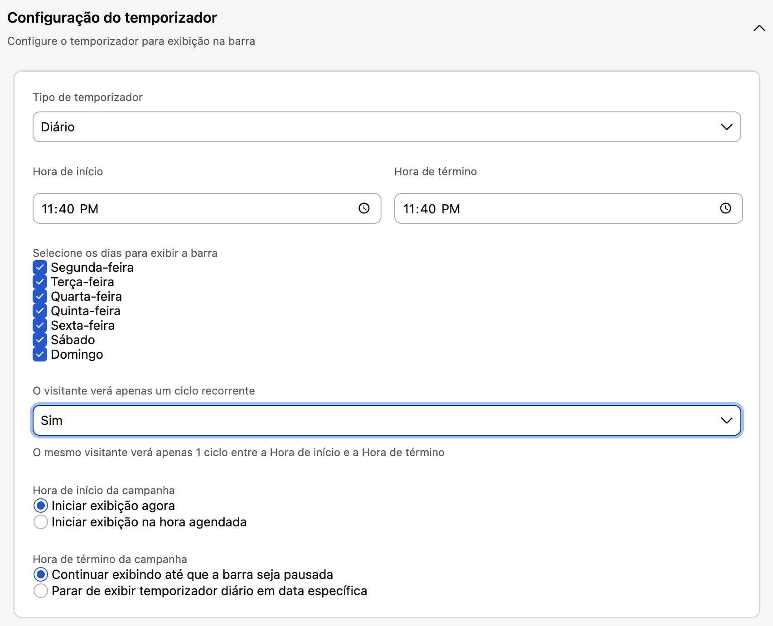Screen dimensions: 773x626
Task: Collapse the Configuração do temporizador section
Action: [x=759, y=29]
